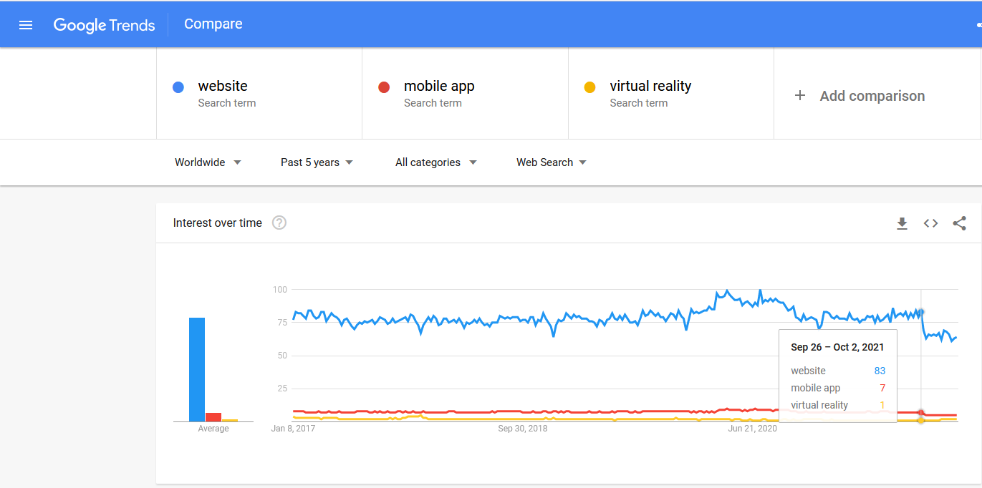Change the Web Search type dropdown
The image size is (982, 488).
552,162
